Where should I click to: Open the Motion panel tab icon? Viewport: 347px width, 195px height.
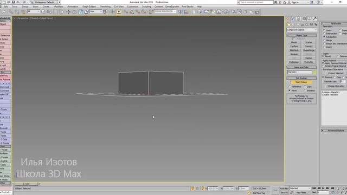[304, 18]
